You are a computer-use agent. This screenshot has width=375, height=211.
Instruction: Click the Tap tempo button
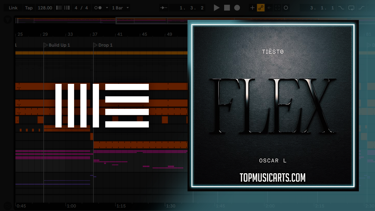click(29, 8)
